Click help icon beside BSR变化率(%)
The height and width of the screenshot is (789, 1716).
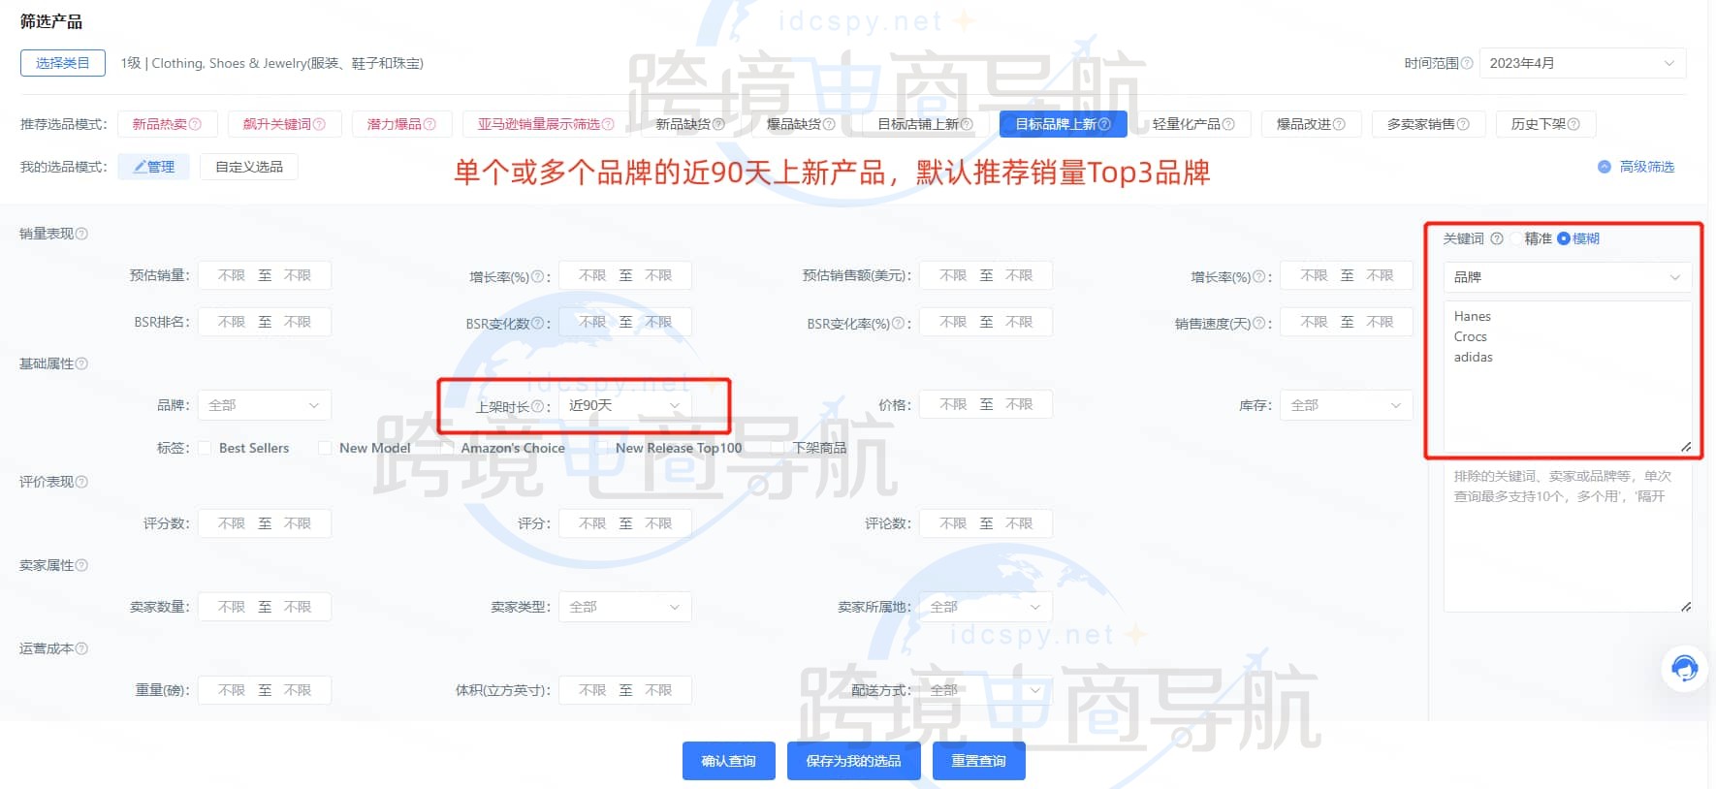pos(898,323)
